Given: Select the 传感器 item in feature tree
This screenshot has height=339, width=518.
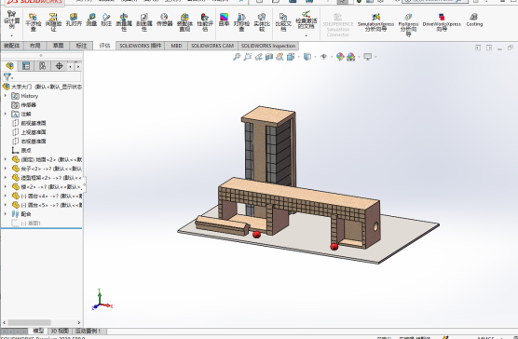Looking at the screenshot, I should coord(24,105).
